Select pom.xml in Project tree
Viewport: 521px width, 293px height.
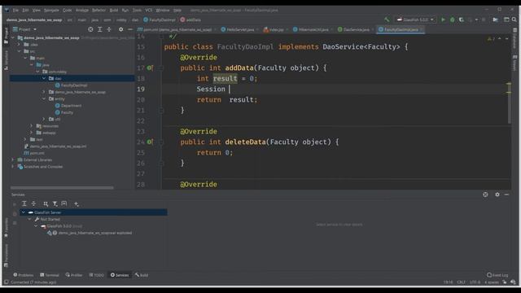34,153
